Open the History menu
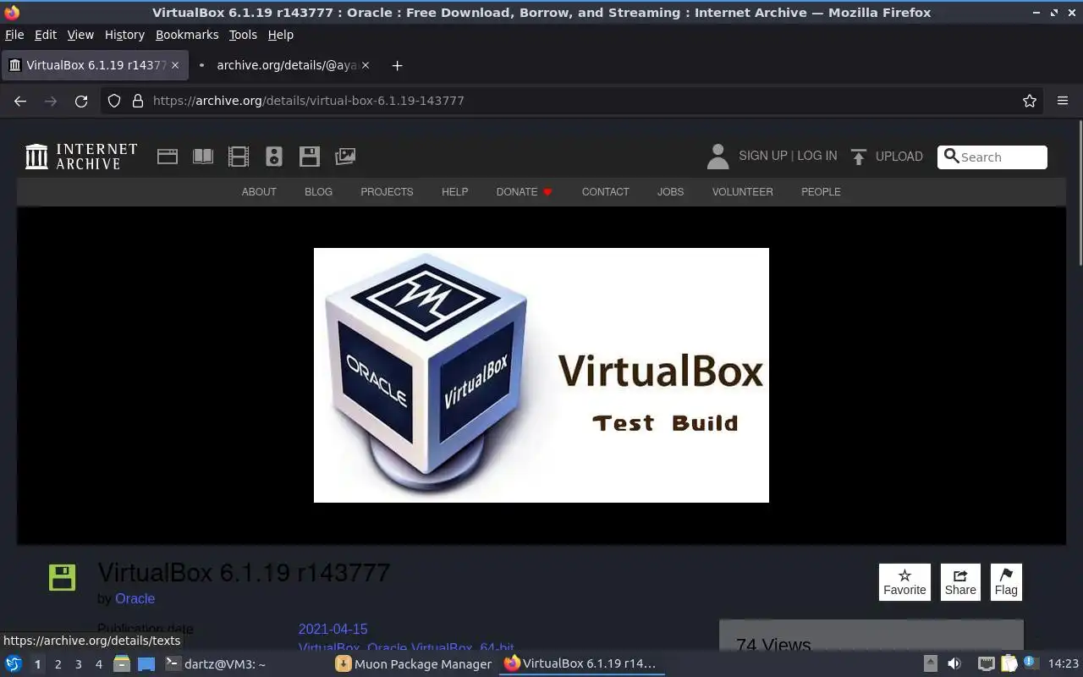 [x=124, y=35]
